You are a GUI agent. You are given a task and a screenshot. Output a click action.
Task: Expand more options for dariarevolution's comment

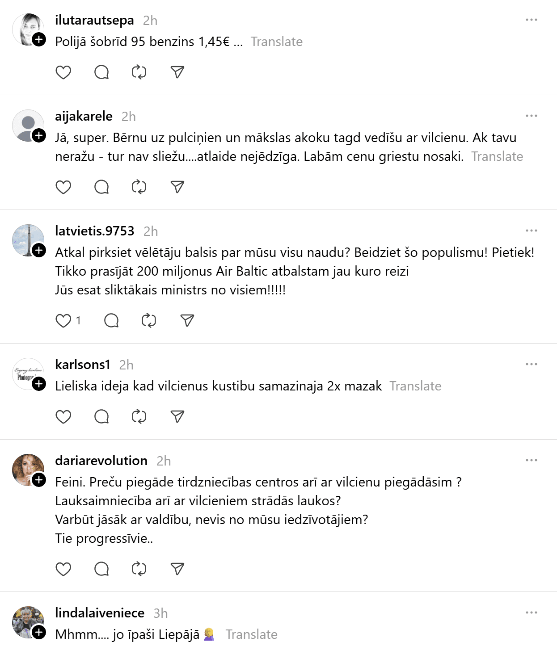coord(531,461)
